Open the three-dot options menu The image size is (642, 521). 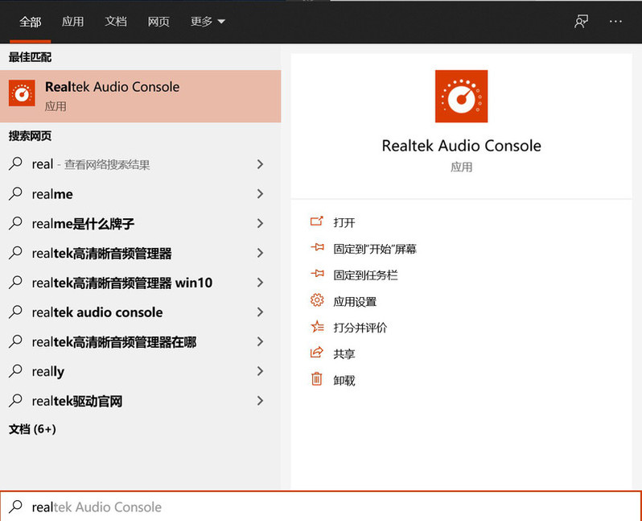[615, 22]
